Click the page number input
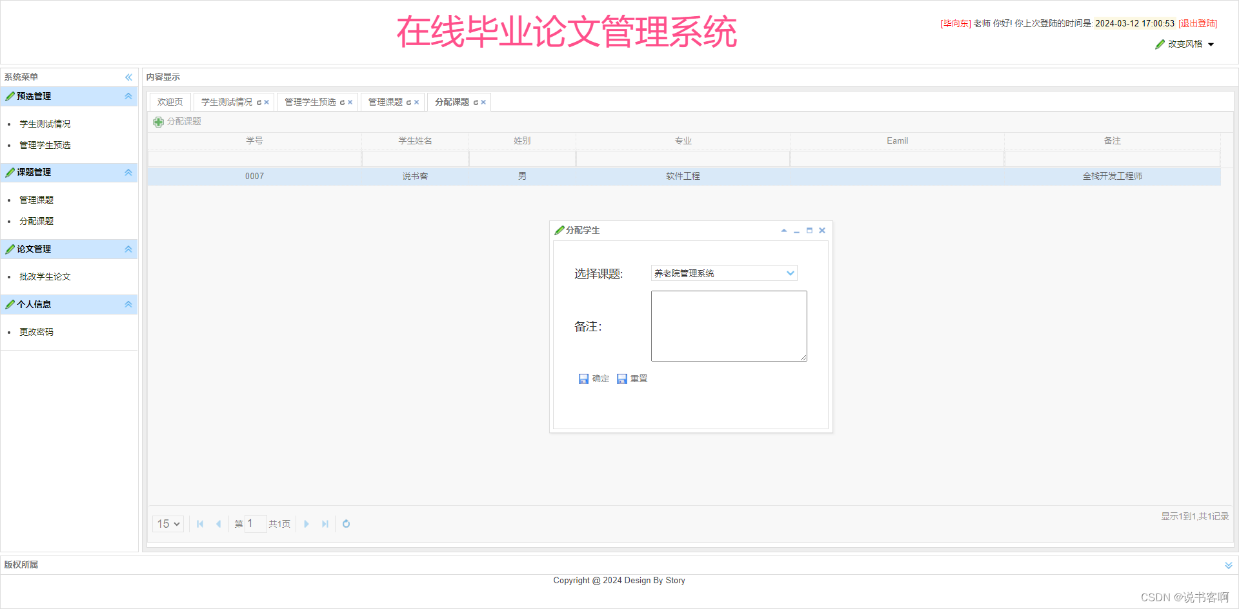1239x609 pixels. 256,524
